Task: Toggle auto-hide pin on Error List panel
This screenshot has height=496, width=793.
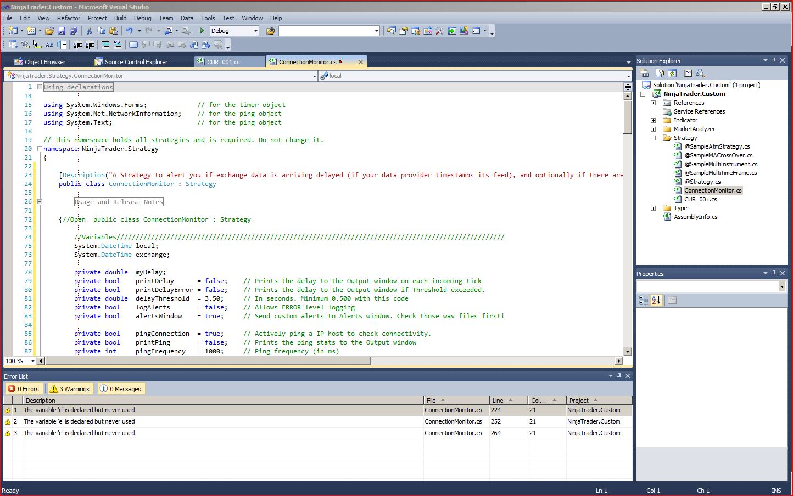Action: pyautogui.click(x=619, y=376)
